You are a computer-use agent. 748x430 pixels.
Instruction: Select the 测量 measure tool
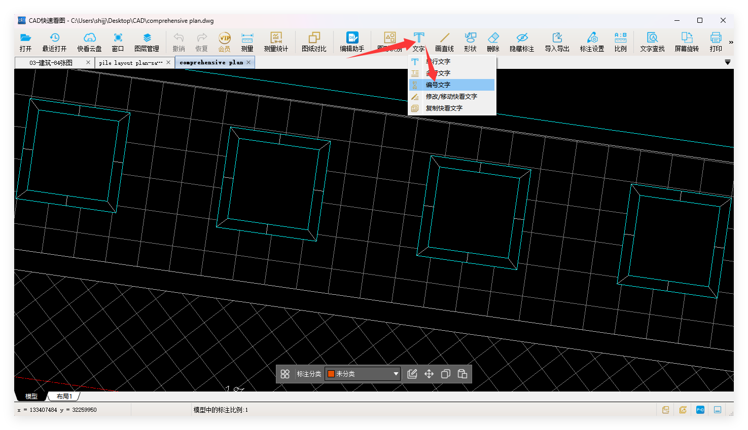[247, 42]
